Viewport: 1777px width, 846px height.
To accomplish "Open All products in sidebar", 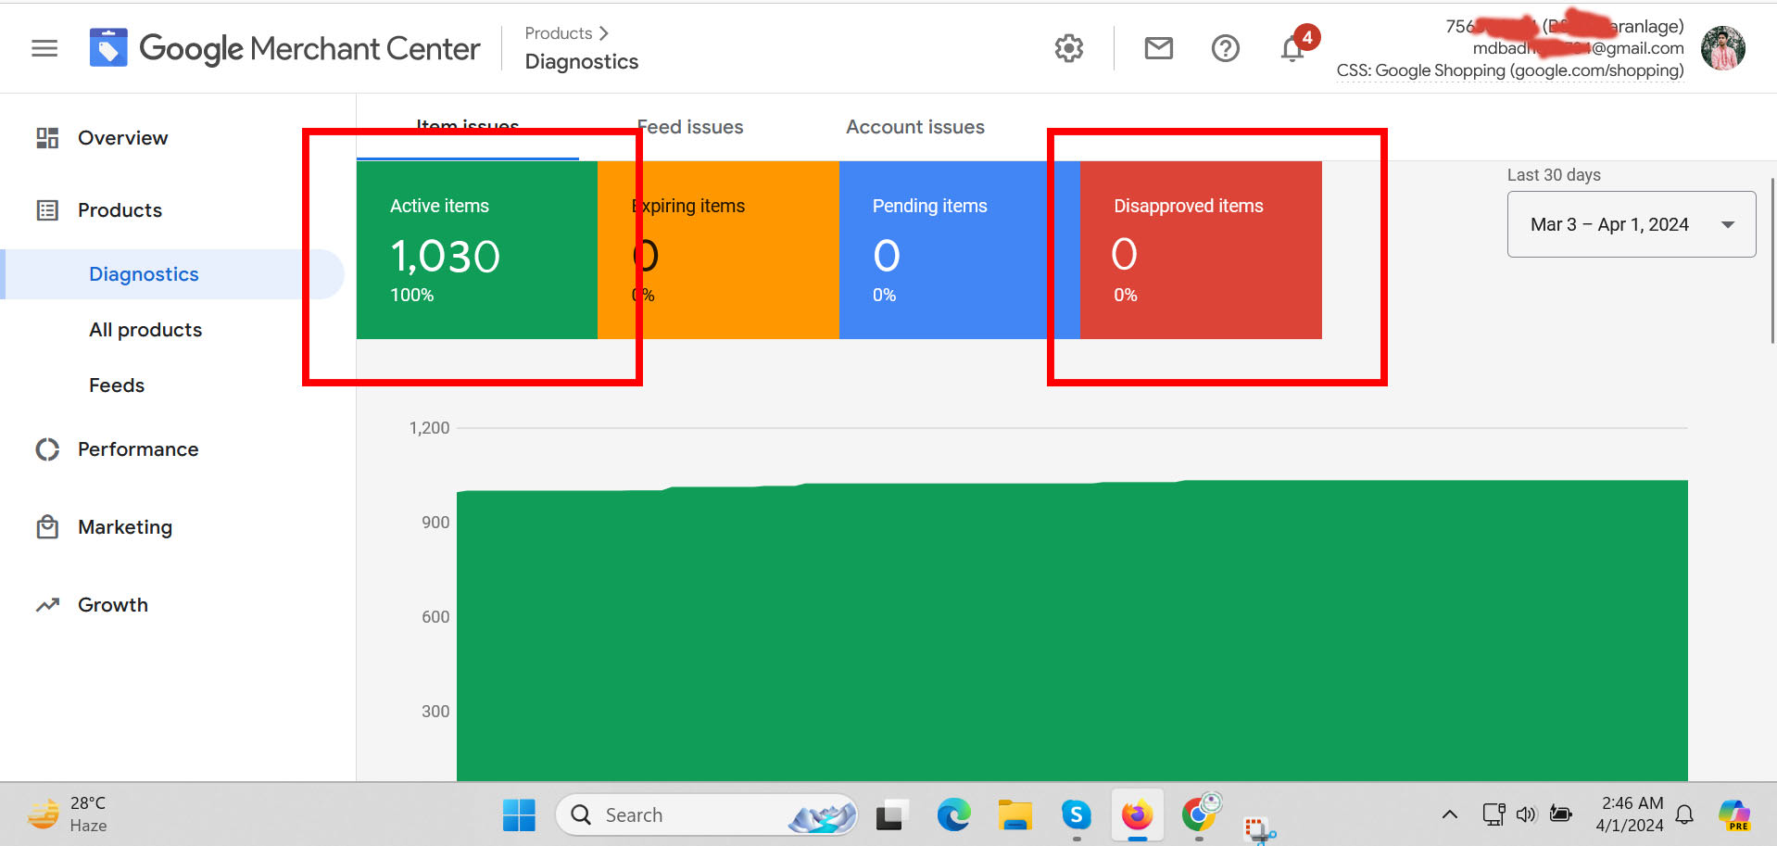I will (145, 330).
